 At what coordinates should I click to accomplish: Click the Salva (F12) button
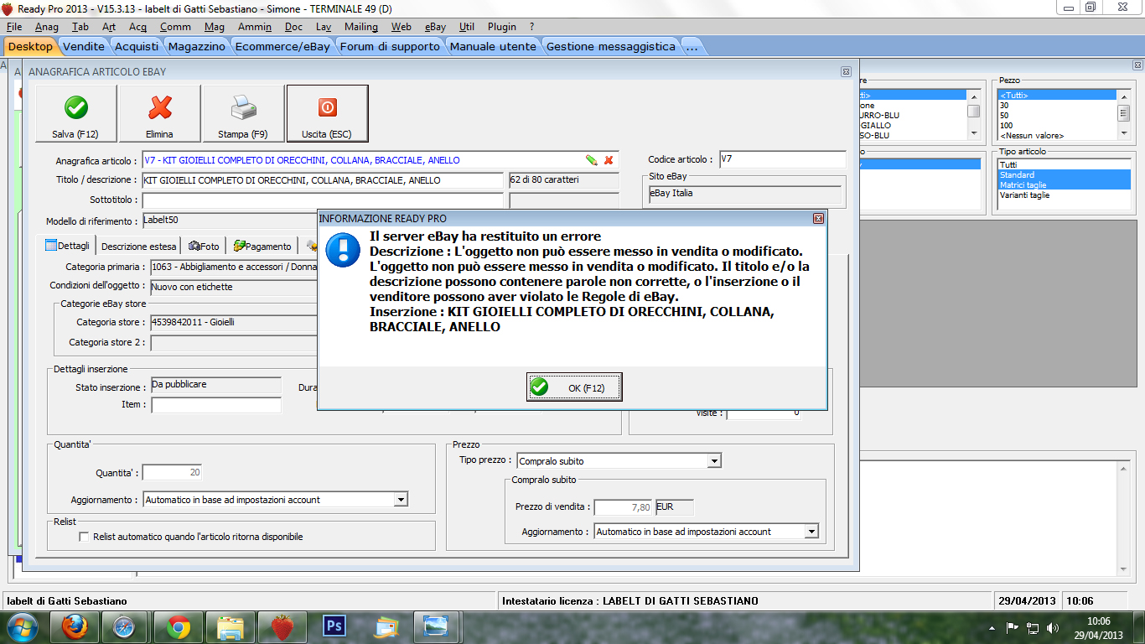pos(75,113)
